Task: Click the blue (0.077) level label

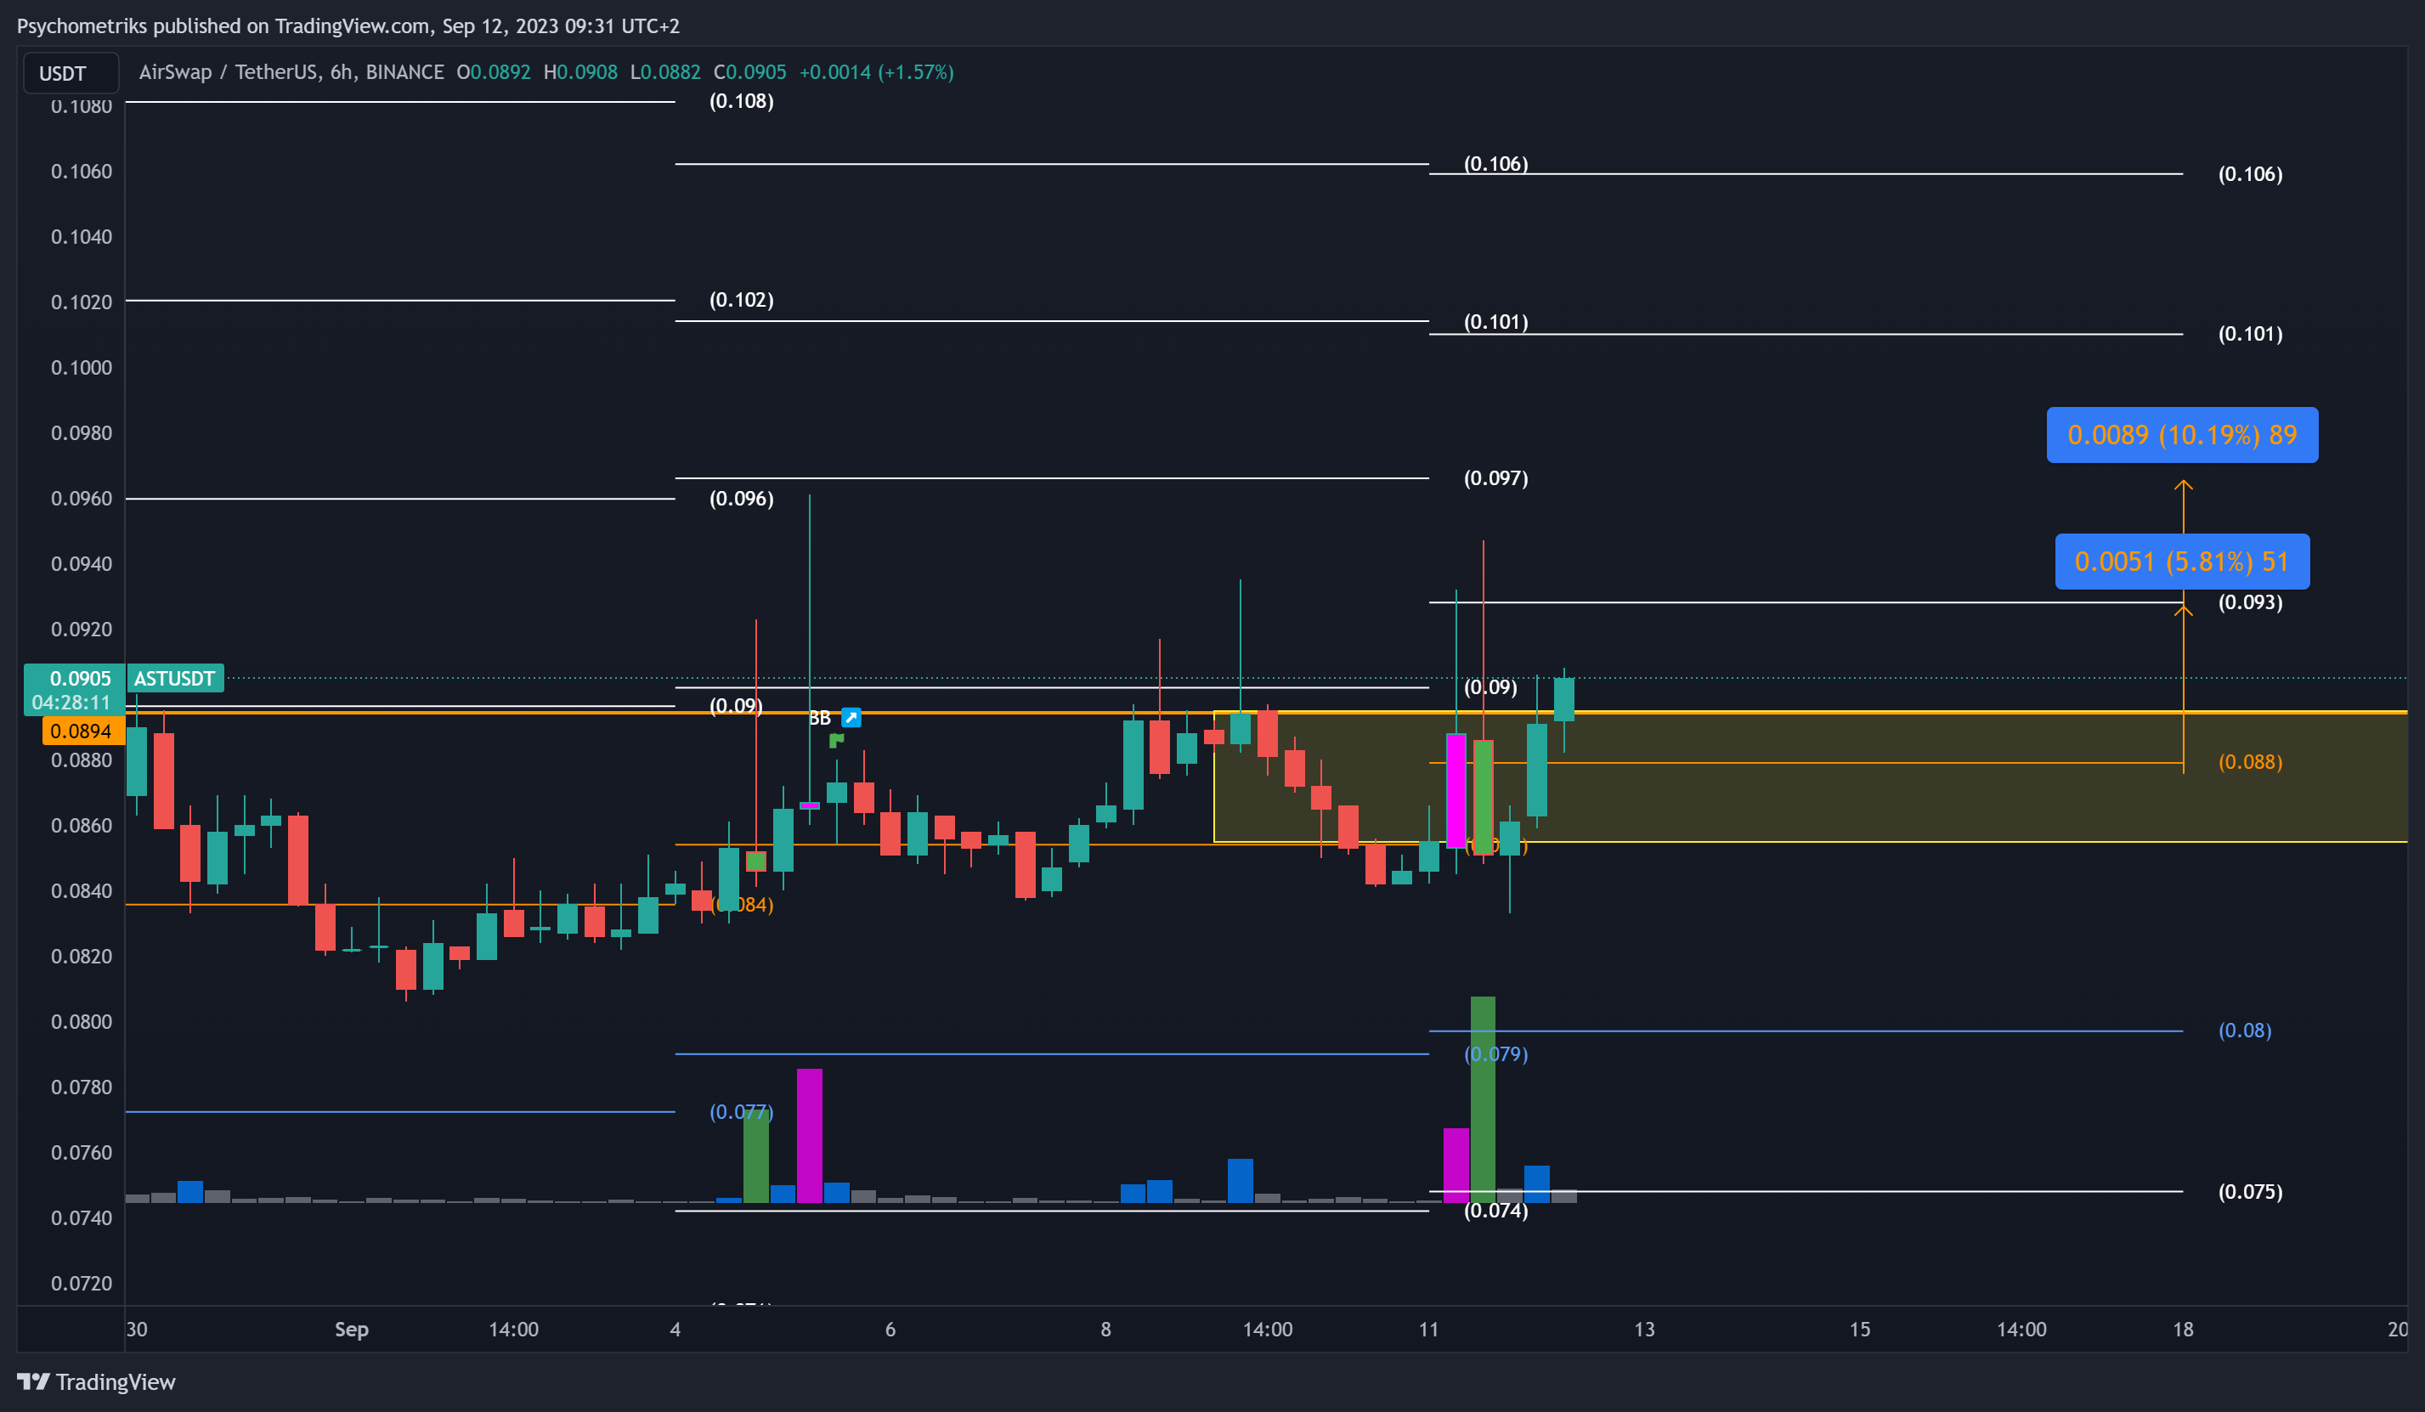Action: (741, 1112)
